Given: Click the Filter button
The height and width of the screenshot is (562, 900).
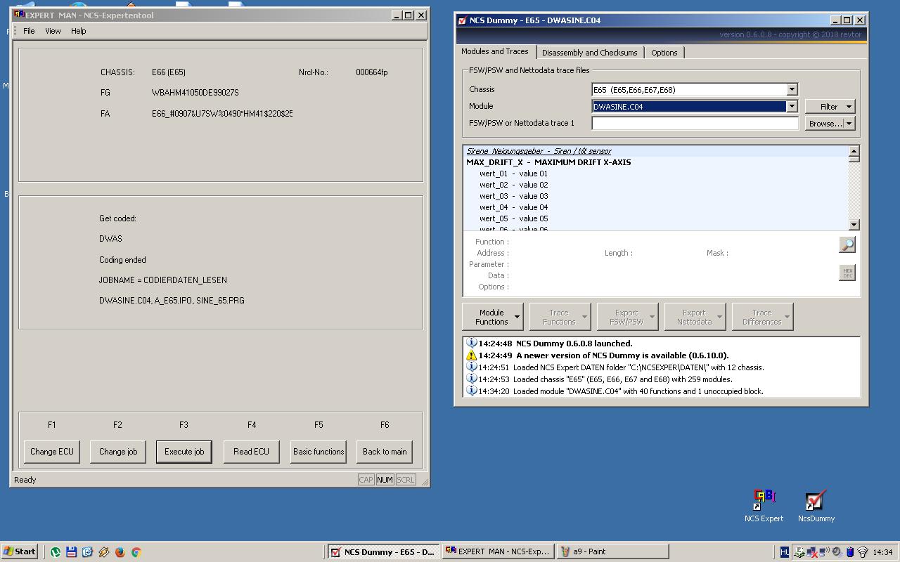Looking at the screenshot, I should pyautogui.click(x=830, y=107).
